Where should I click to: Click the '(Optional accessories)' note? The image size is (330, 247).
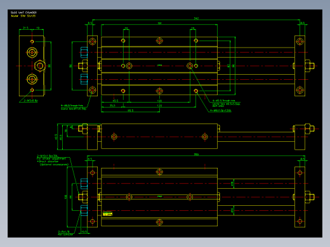point(54,164)
